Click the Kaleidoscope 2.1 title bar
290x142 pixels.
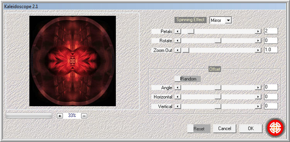[x=145, y=7]
